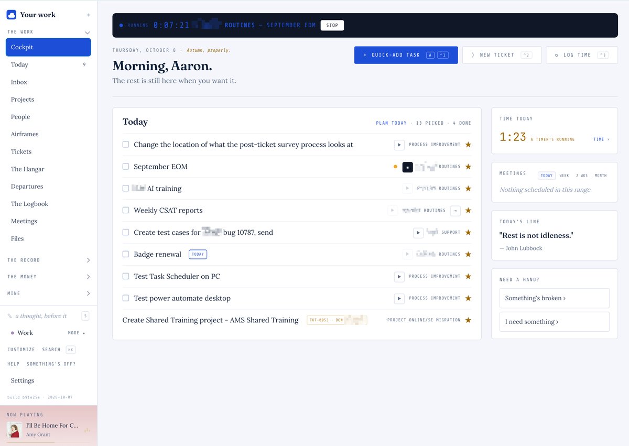Open Projects from the sidebar
The height and width of the screenshot is (446, 629).
pos(48,100)
